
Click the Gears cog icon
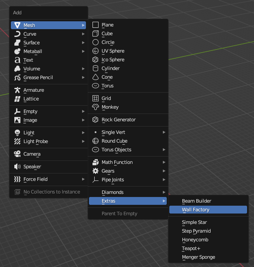point(96,171)
